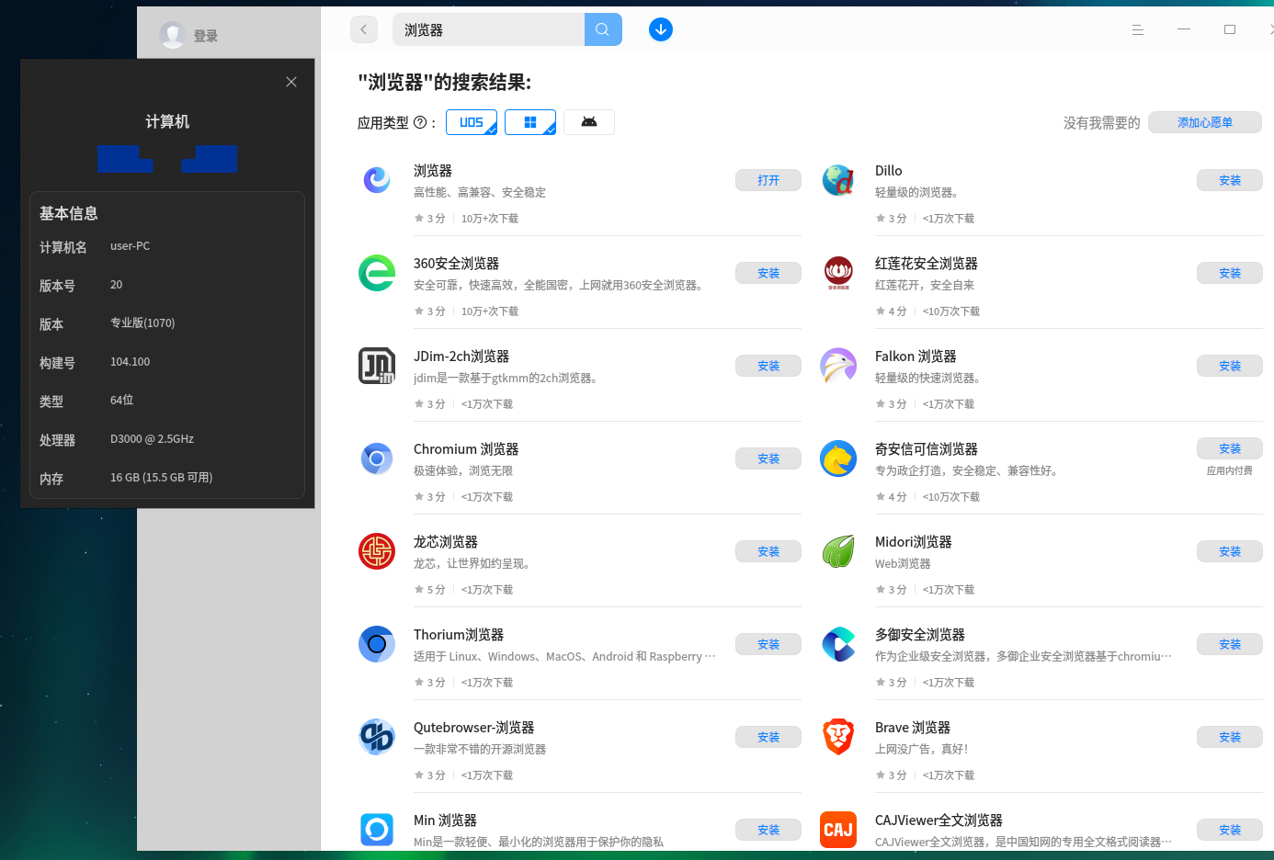
Task: Click the 360安全浏览器 app icon
Action: click(x=377, y=272)
